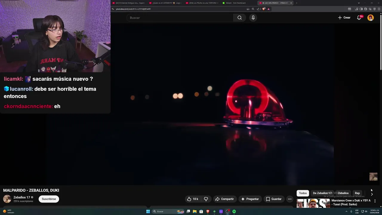The height and width of the screenshot is (215, 382).
Task: Dislike the MALPARIDO video
Action: (x=206, y=199)
